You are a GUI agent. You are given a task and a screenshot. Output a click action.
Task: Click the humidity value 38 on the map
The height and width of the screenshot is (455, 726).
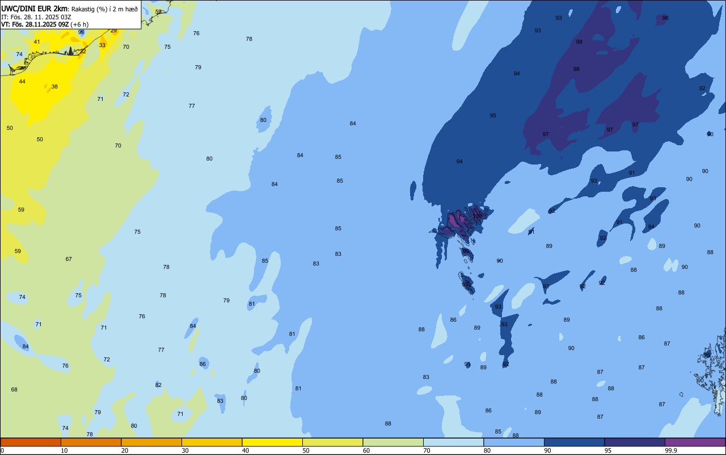(x=54, y=87)
